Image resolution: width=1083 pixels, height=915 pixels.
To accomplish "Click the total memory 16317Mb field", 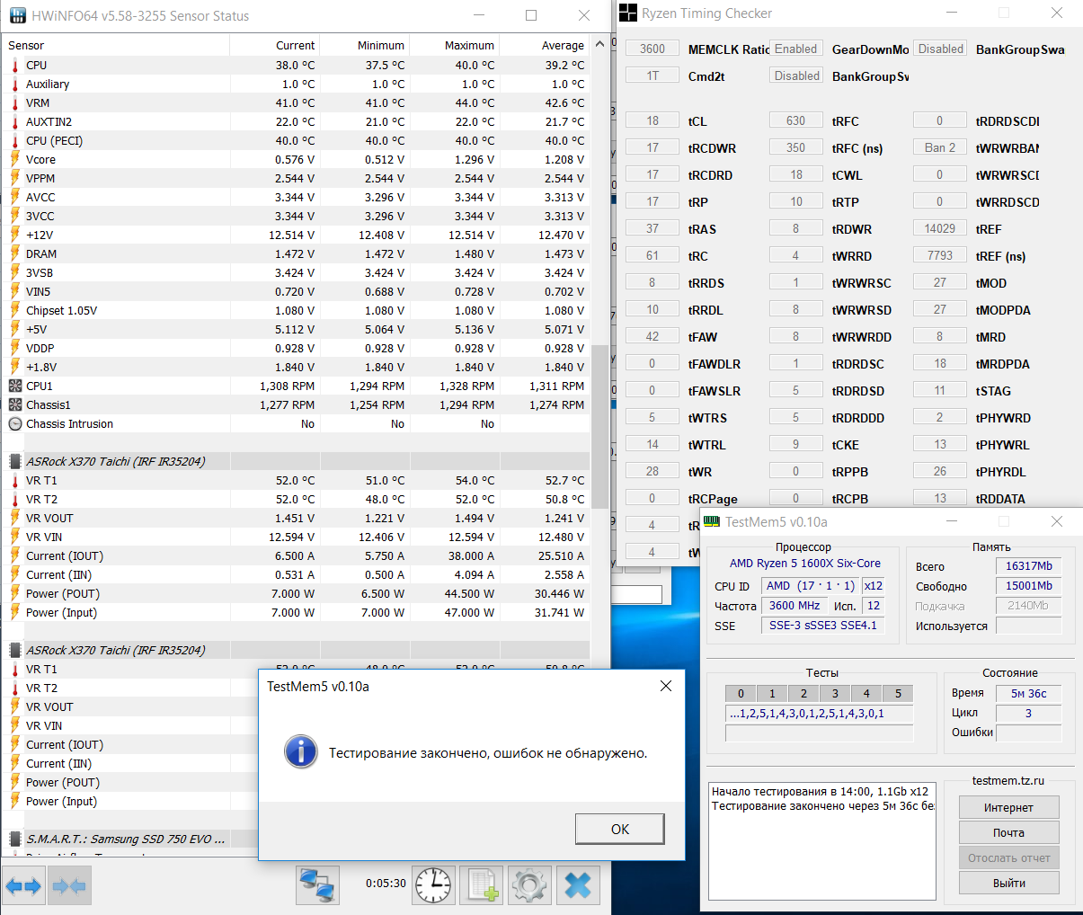I will coord(1029,566).
